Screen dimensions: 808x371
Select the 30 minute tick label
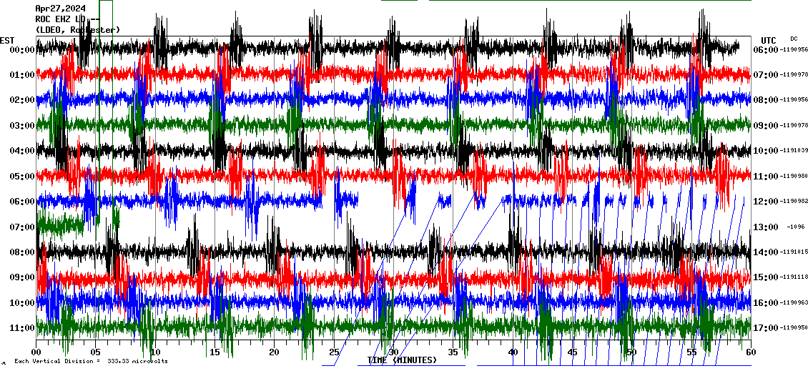click(x=393, y=352)
